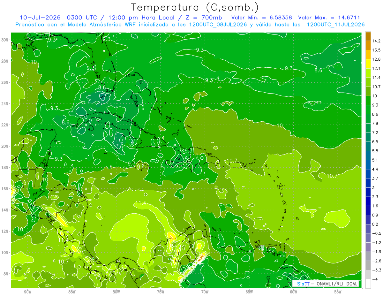Click the colorbar value label 0.9

(374, 215)
